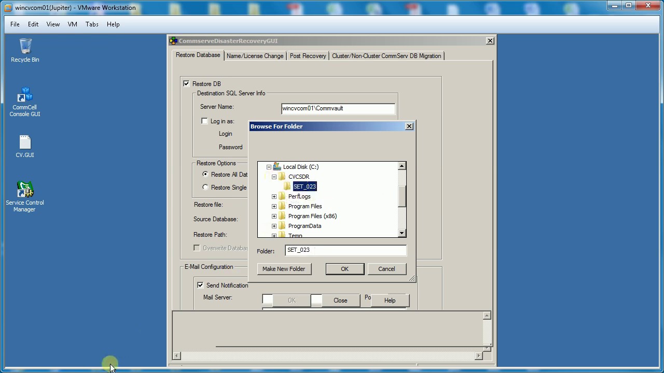Screen dimensions: 664x373
Task: Close the CommserveDisasterRecoveryGUI window
Action: (x=490, y=40)
